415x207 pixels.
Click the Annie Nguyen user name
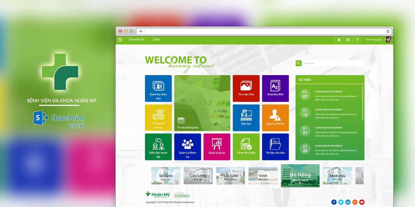374,40
